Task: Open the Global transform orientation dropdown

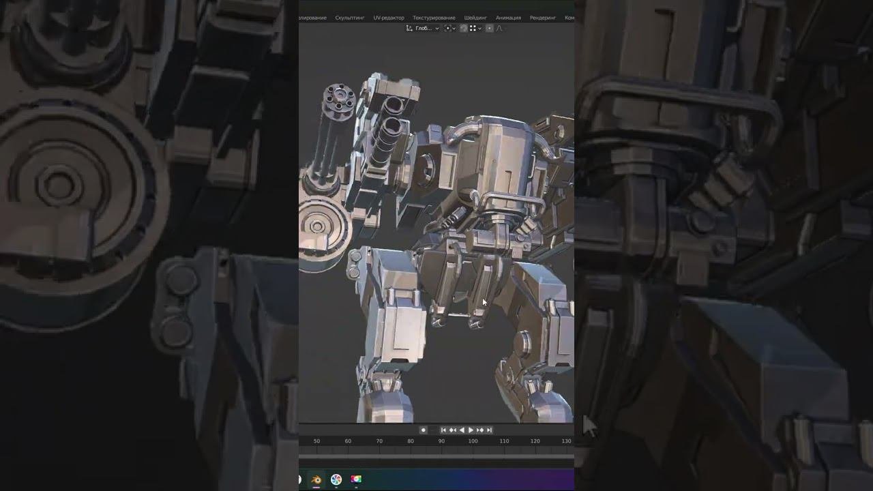Action: pos(422,28)
